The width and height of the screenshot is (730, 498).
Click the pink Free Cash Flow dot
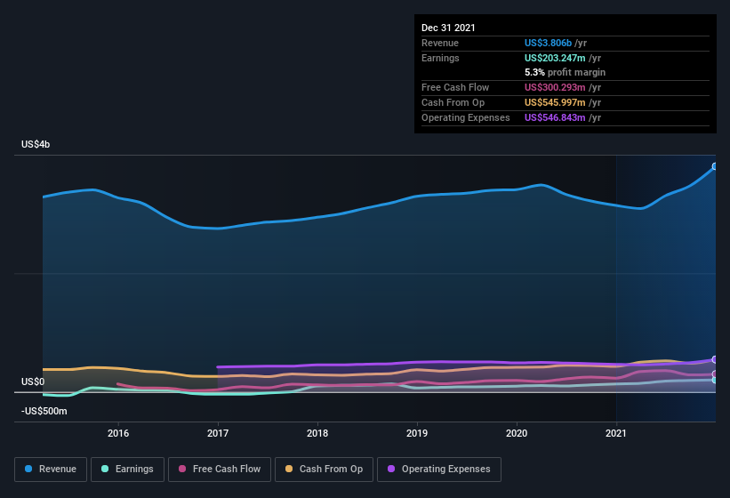(182, 469)
